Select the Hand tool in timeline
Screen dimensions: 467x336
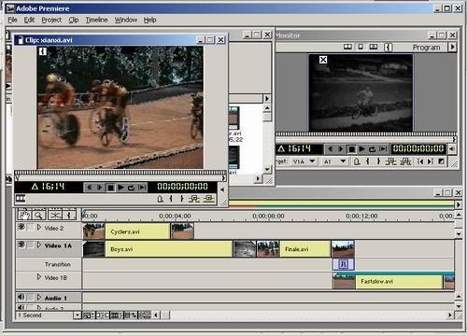click(x=24, y=215)
